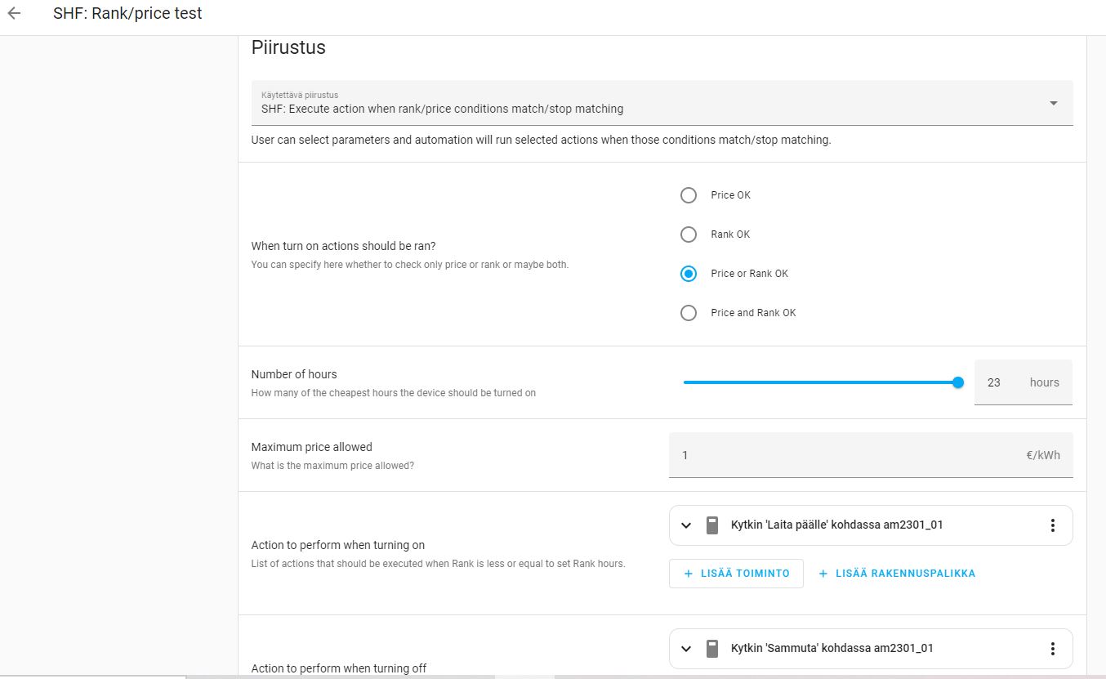Click the Maximum price allowed field
The width and height of the screenshot is (1106, 679).
pos(850,455)
